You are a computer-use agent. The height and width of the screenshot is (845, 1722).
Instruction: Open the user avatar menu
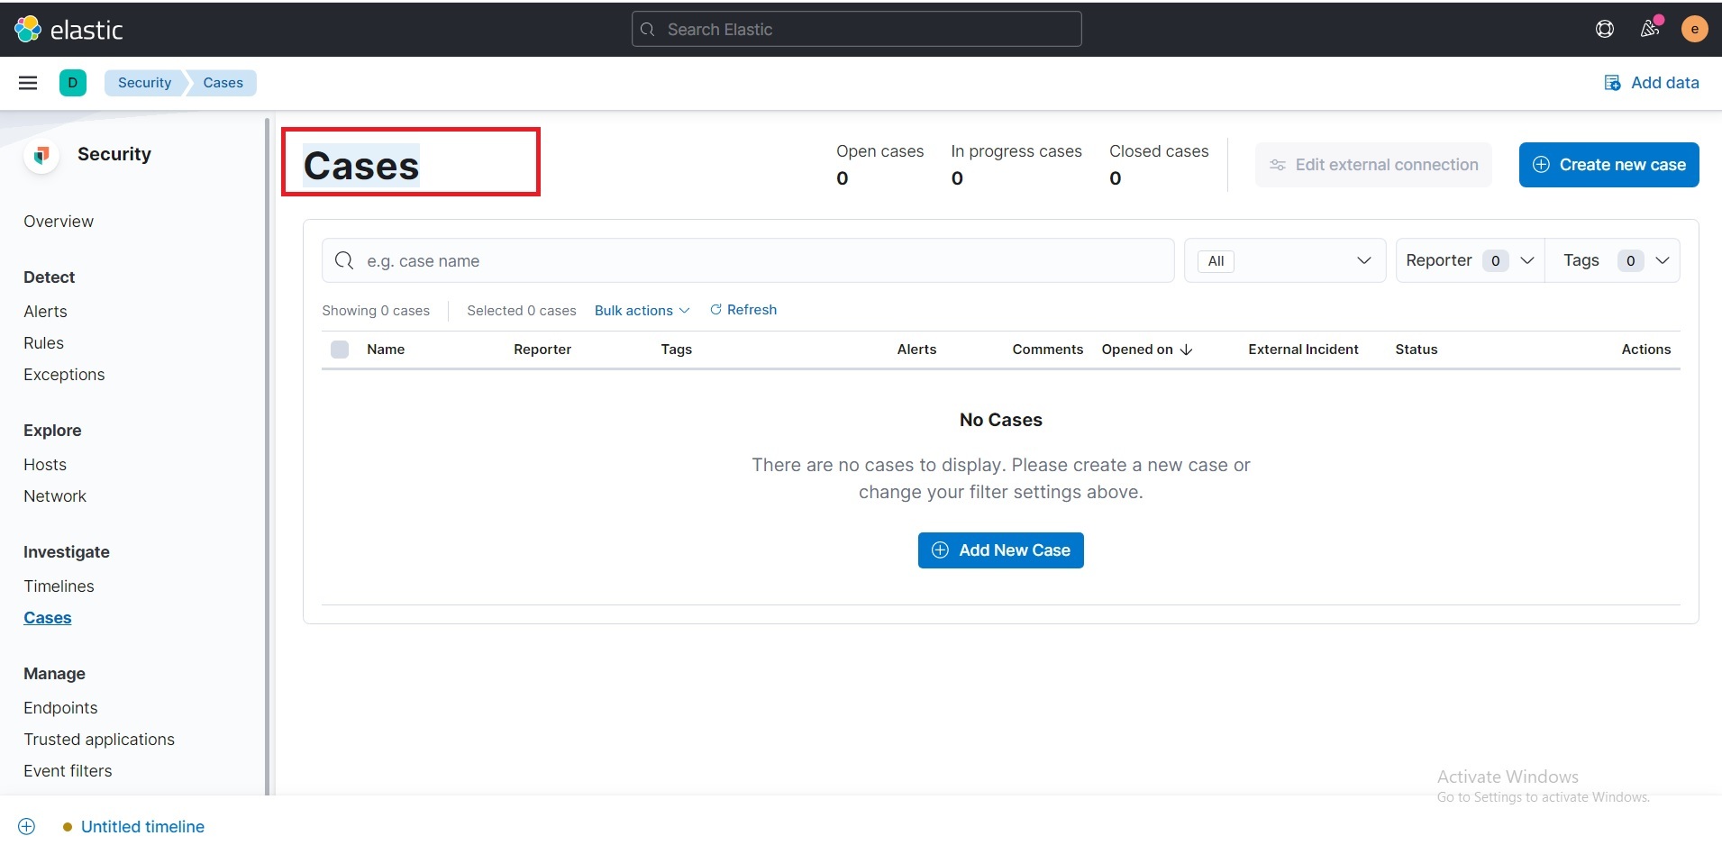pos(1694,28)
